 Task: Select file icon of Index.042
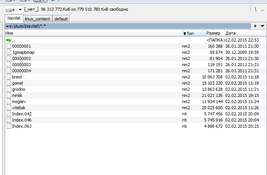9,114
